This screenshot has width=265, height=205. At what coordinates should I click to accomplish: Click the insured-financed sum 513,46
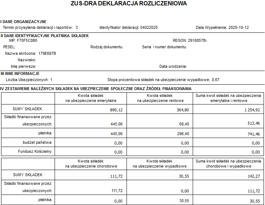pyautogui.click(x=254, y=123)
